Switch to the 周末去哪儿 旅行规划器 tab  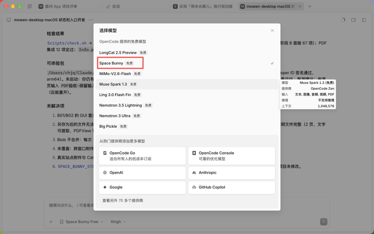[x=203, y=7]
